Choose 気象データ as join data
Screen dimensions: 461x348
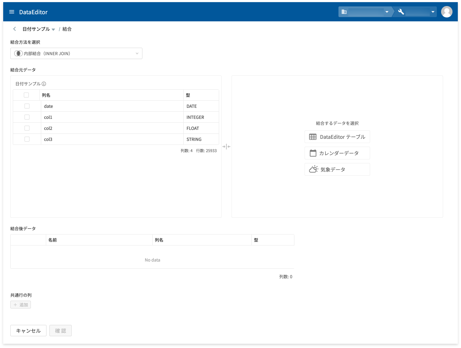[337, 169]
